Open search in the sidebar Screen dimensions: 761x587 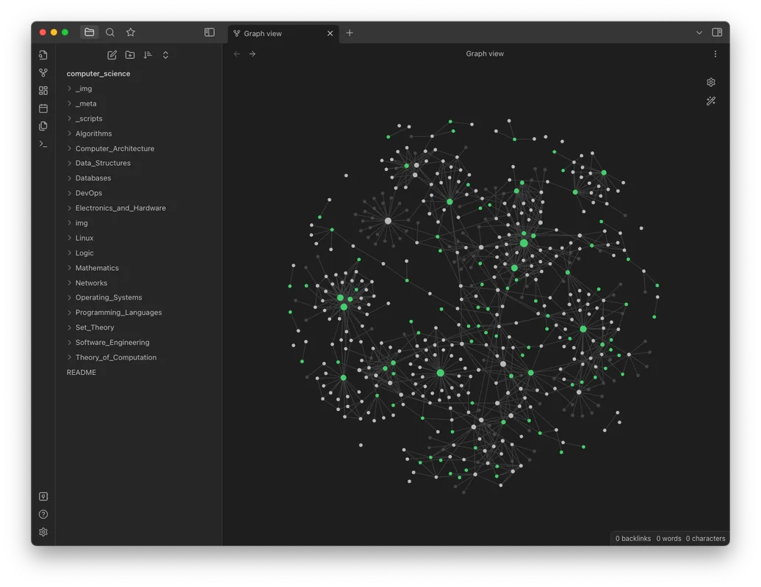110,32
